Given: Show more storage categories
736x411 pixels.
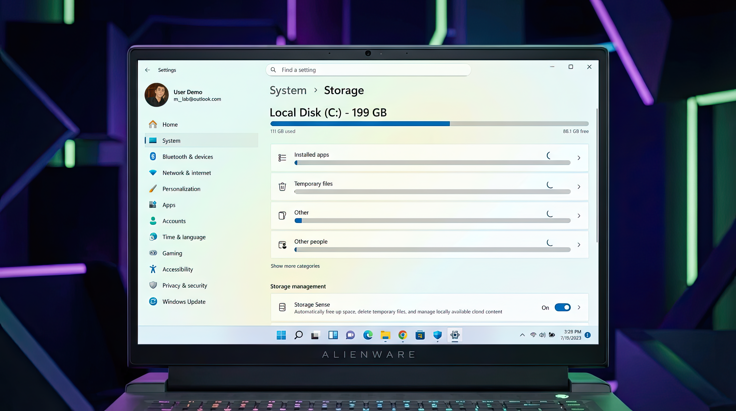Looking at the screenshot, I should pyautogui.click(x=295, y=266).
